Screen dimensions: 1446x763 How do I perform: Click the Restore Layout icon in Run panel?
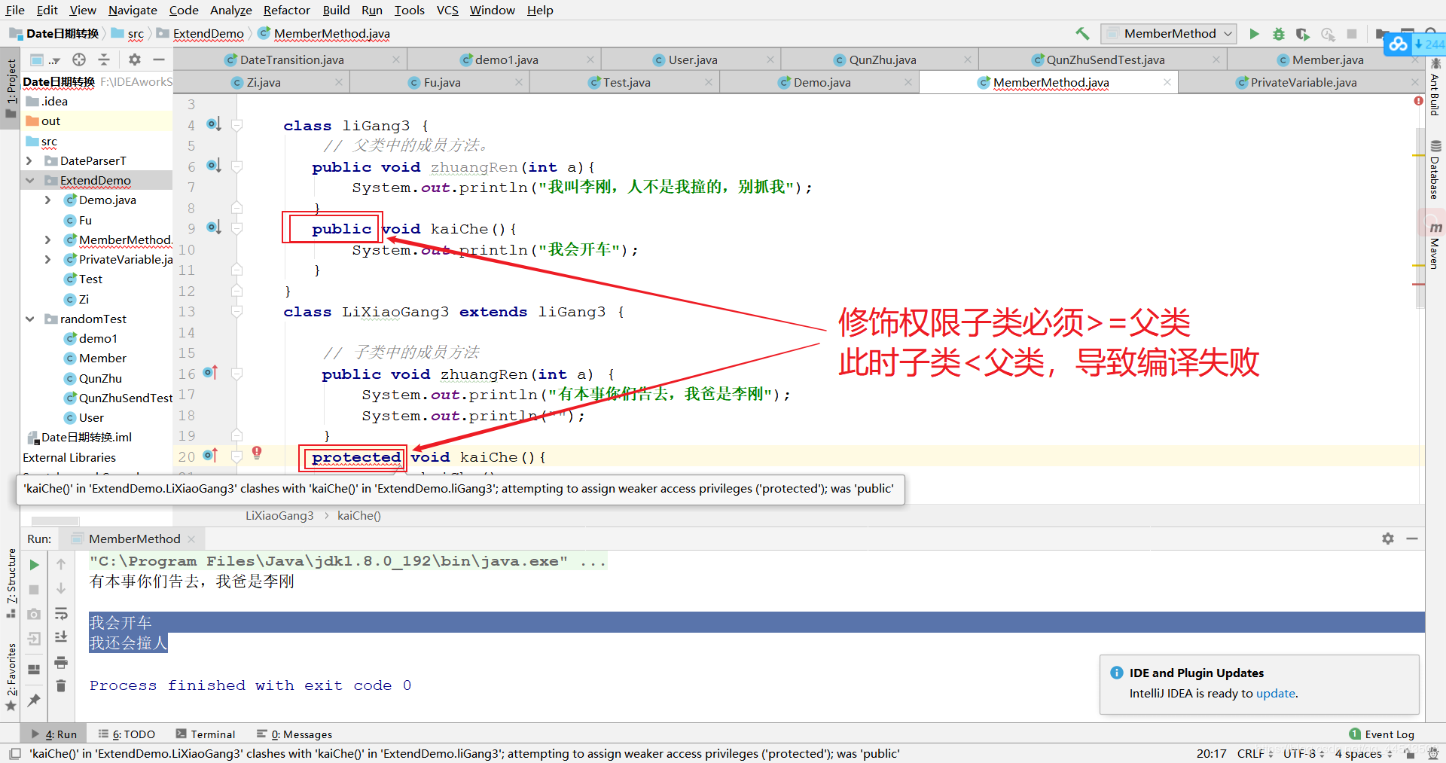click(x=34, y=669)
